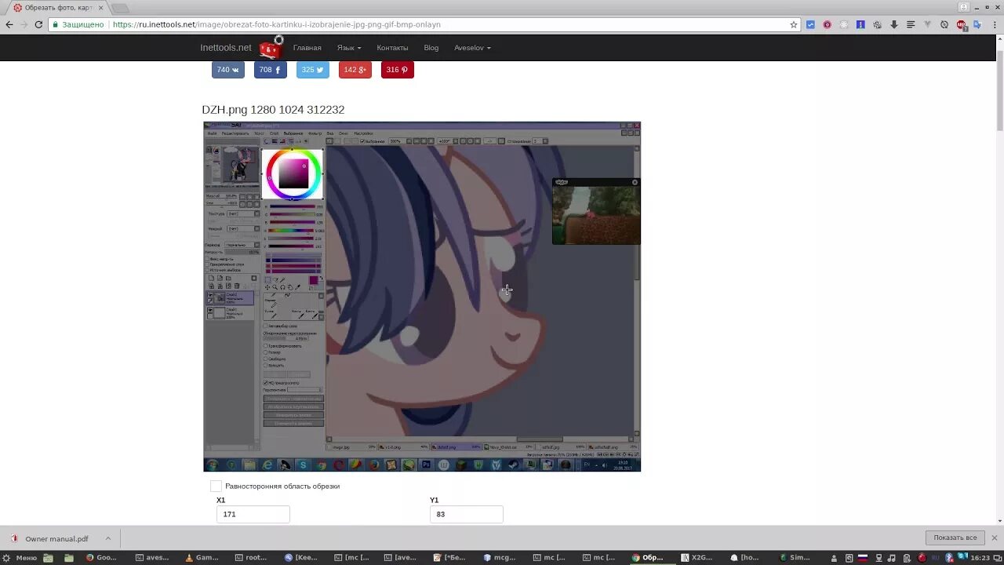Open the first file manager taskbar launcher
1004x565 pixels.
coord(49,558)
